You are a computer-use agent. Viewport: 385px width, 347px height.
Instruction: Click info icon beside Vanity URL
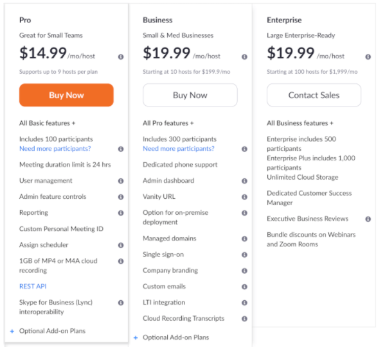tap(244, 197)
